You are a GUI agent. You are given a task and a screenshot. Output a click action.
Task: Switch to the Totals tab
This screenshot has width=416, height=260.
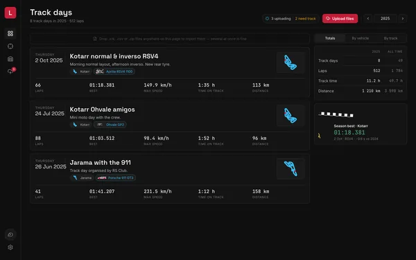330,38
